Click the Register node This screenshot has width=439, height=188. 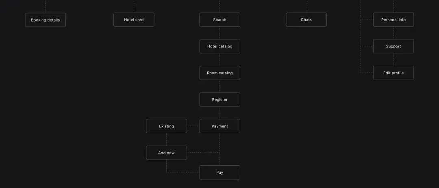point(220,99)
